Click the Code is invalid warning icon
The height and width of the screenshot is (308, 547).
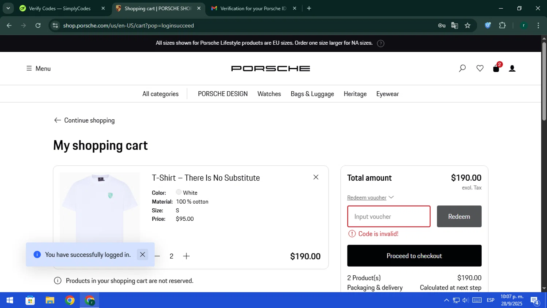click(352, 234)
